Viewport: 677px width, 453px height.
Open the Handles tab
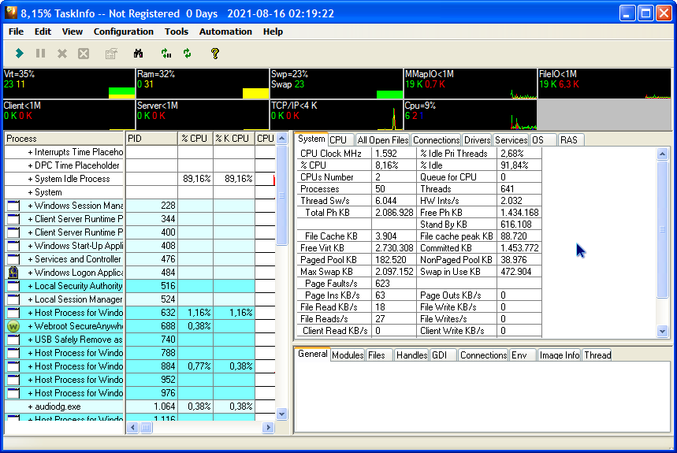coord(411,355)
